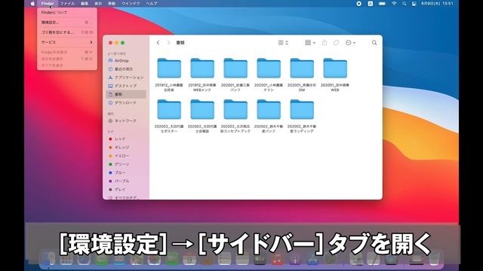
Task: Expand the サービス submenu
Action: coord(67,42)
